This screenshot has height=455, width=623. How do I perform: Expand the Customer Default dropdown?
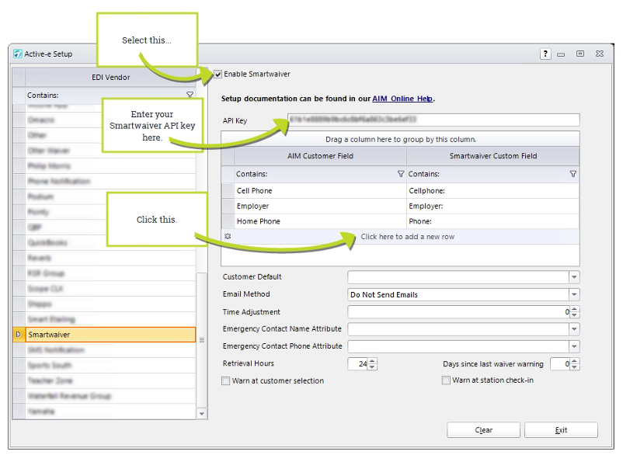tap(574, 277)
